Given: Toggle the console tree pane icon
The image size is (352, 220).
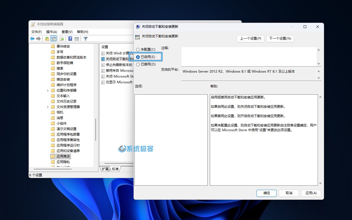Looking at the screenshot, I should click(x=53, y=39).
